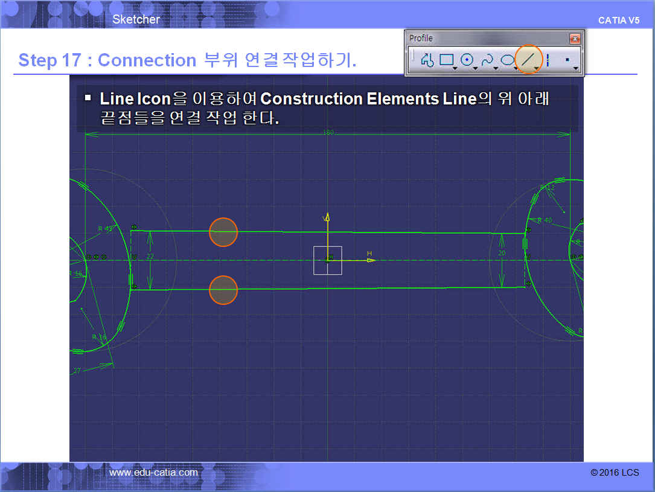Select the Circle tool in Profile toolbar
Image resolution: width=655 pixels, height=492 pixels.
point(466,60)
